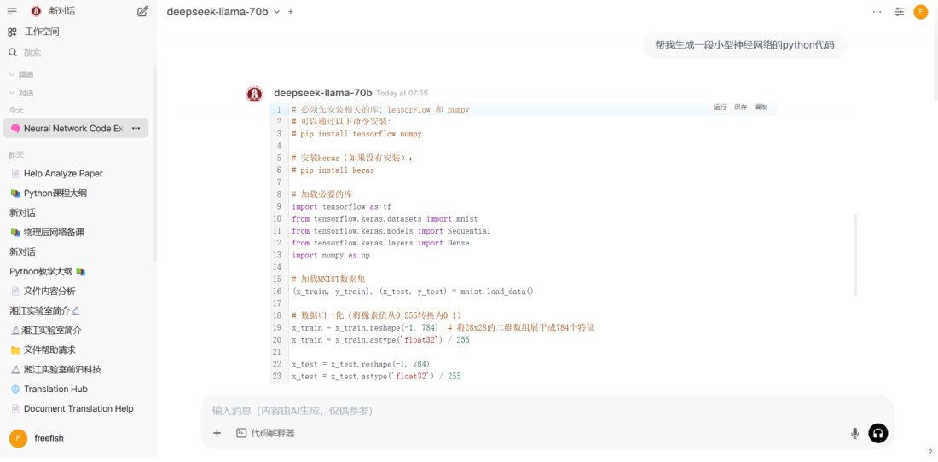Click the microphone voice input icon
Image resolution: width=938 pixels, height=462 pixels.
(x=854, y=433)
